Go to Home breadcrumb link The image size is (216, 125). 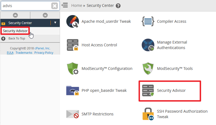tap(76, 5)
